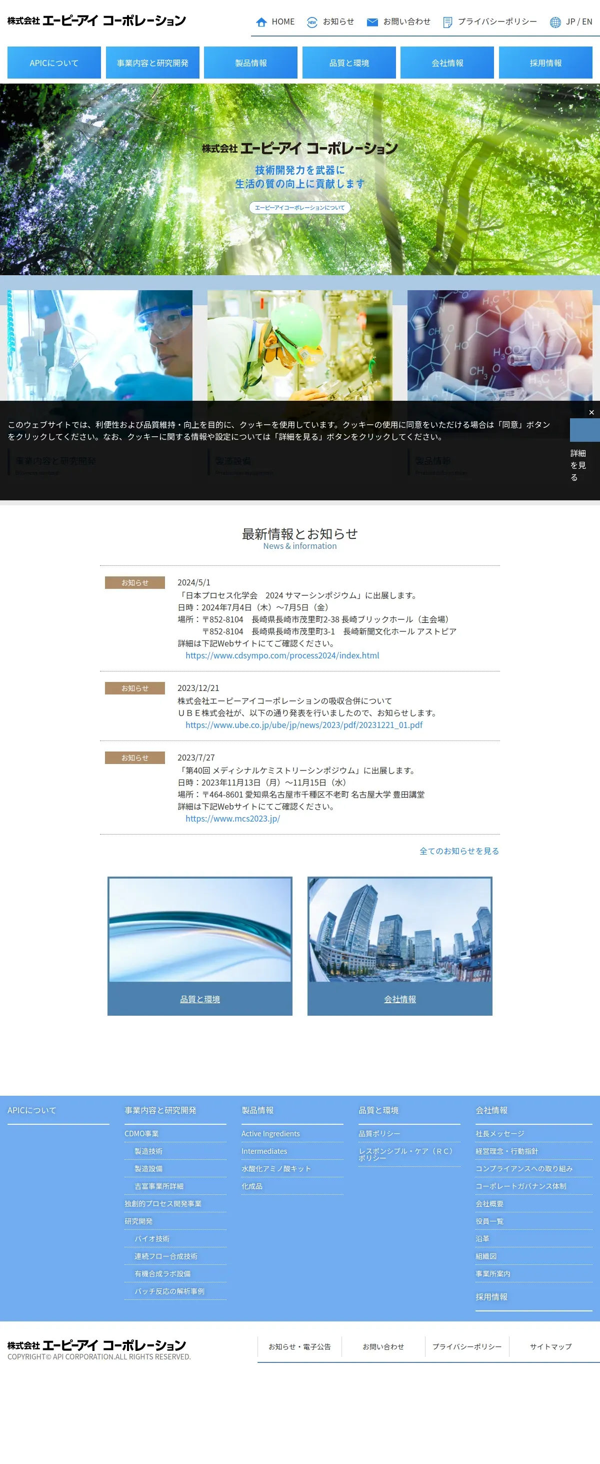Click the chemical formula product thumbnail
Screen dimensions: 600x1464
point(499,346)
